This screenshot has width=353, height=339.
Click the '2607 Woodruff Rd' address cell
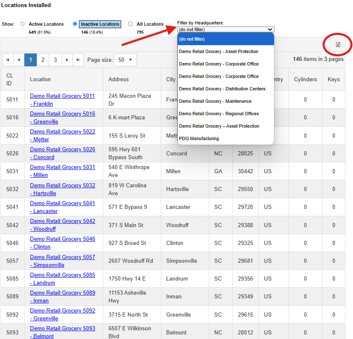coord(132,261)
